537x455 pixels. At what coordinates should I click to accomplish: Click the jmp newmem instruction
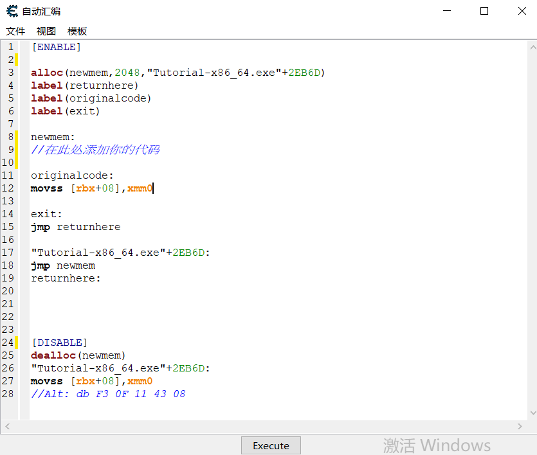pyautogui.click(x=63, y=265)
